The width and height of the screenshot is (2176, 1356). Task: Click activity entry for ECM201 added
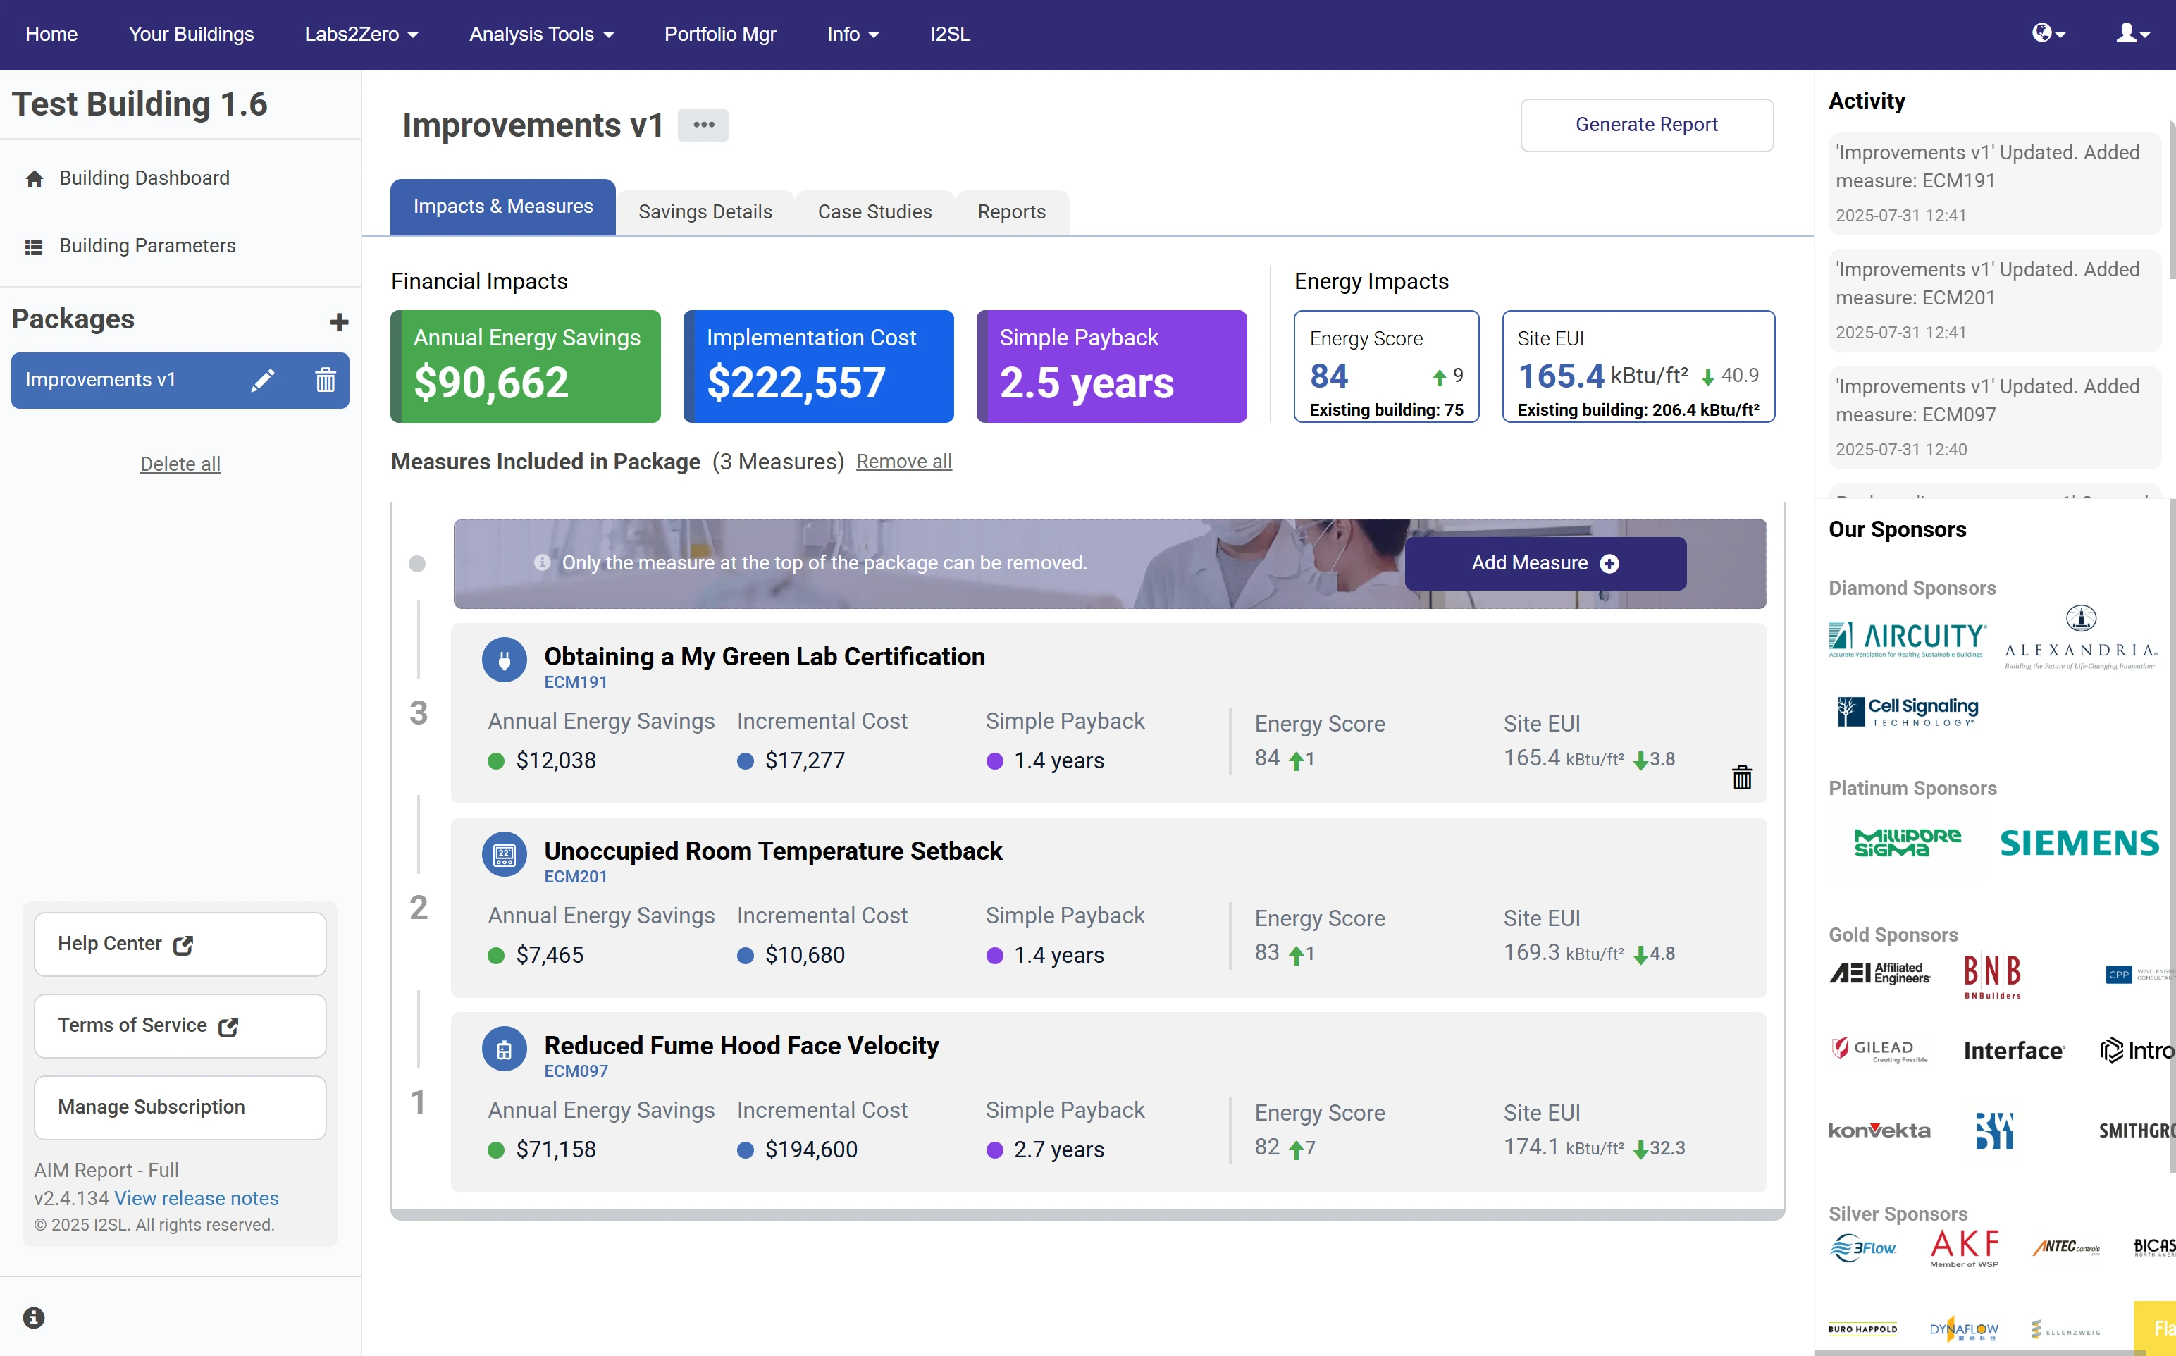click(x=1994, y=300)
